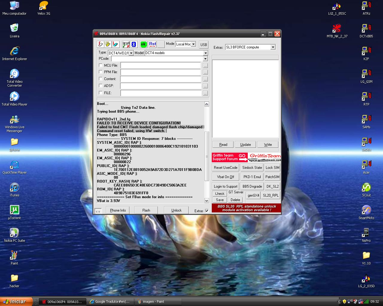Click log scrollbar down arrow
The height and width of the screenshot is (306, 383).
pos(206,201)
